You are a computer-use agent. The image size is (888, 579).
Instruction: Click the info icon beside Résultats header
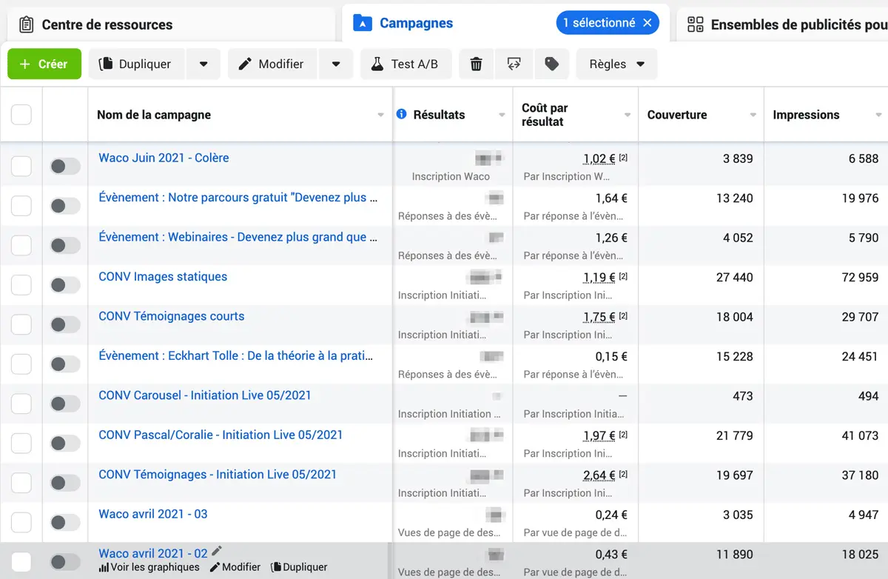point(401,114)
